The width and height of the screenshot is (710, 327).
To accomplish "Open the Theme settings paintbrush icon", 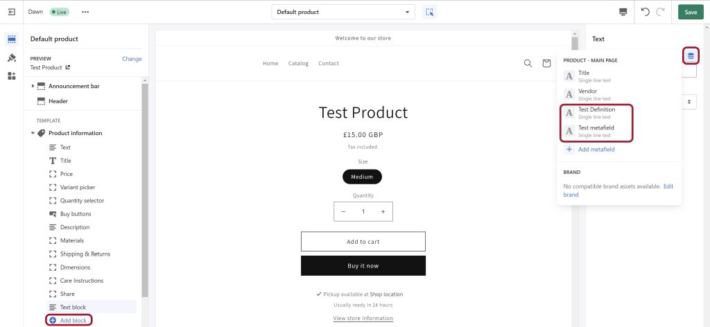I will [12, 58].
